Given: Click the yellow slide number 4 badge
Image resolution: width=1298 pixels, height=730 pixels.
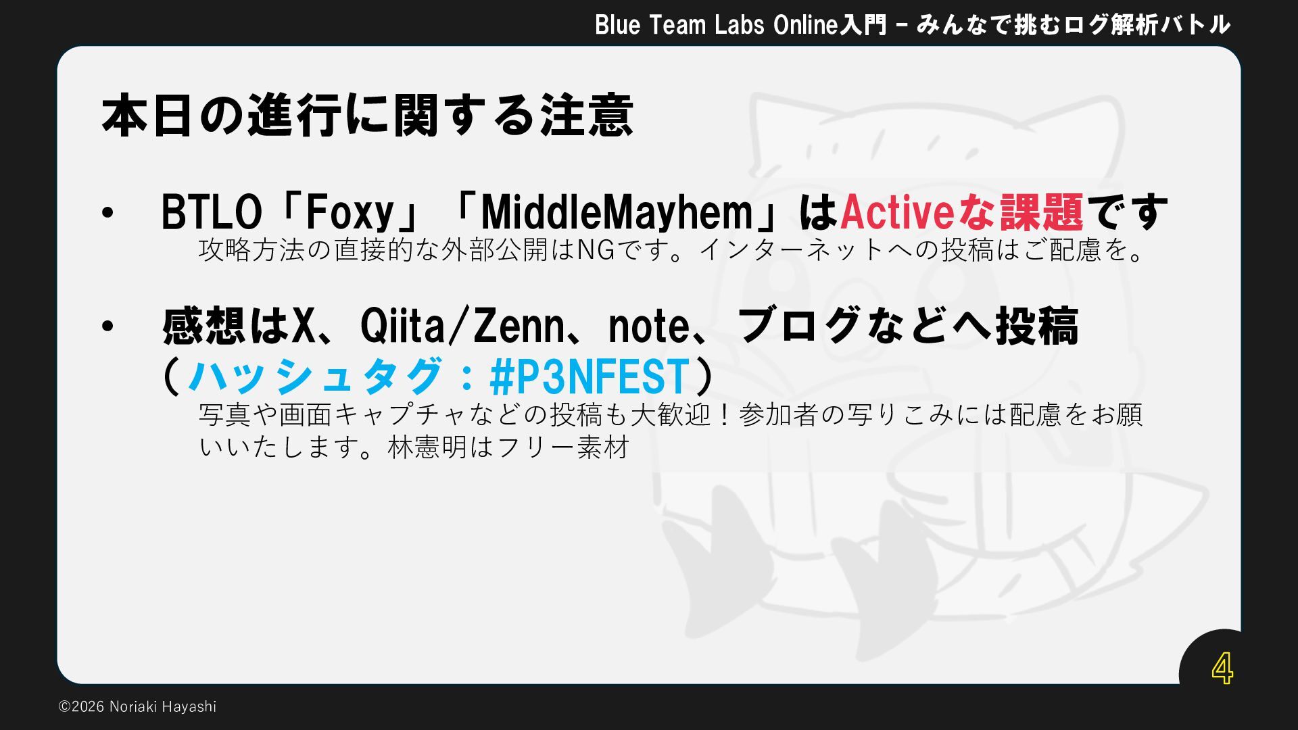Looking at the screenshot, I should pos(1222,668).
